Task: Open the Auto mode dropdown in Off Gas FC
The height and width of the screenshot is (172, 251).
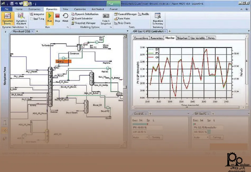Action: (201, 137)
